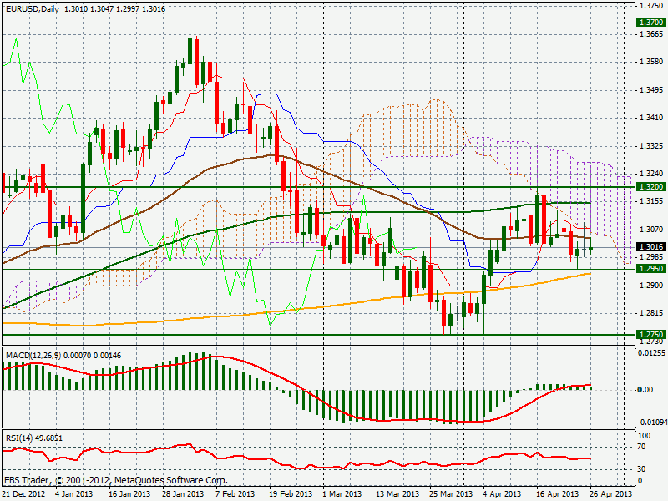Image resolution: width=668 pixels, height=501 pixels.
Task: Select the 1.3200 horizontal level price tag
Action: click(x=650, y=187)
